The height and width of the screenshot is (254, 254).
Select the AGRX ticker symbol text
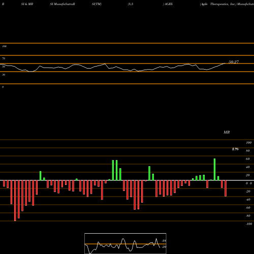pos(168,4)
